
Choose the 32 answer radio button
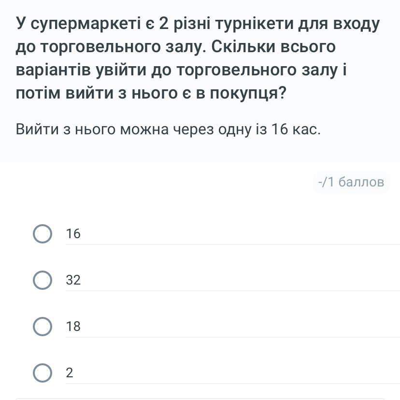click(43, 280)
